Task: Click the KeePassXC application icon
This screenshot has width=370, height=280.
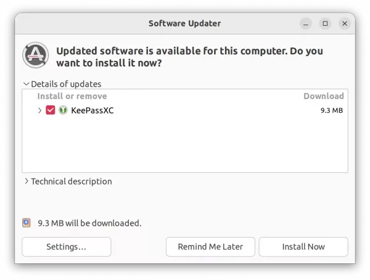Action: (63, 110)
